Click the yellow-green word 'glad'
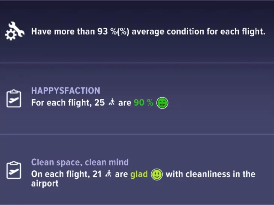Image resolution: width=274 pixels, height=205 pixels. (139, 174)
